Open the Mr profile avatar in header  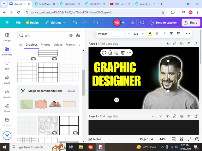(x=117, y=23)
